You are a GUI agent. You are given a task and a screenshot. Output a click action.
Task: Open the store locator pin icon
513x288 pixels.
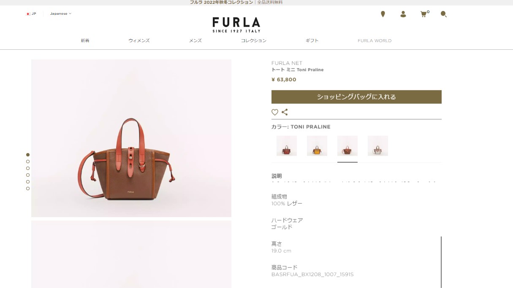(383, 14)
